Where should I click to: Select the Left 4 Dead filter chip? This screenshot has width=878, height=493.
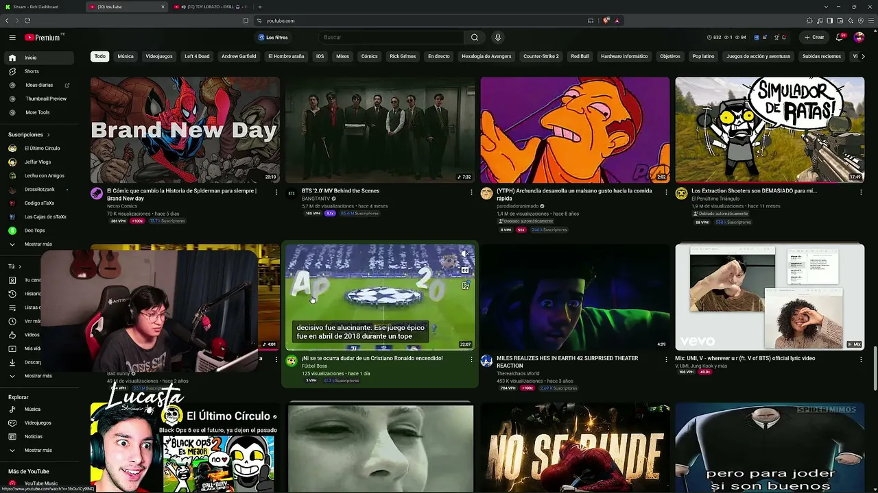click(197, 56)
